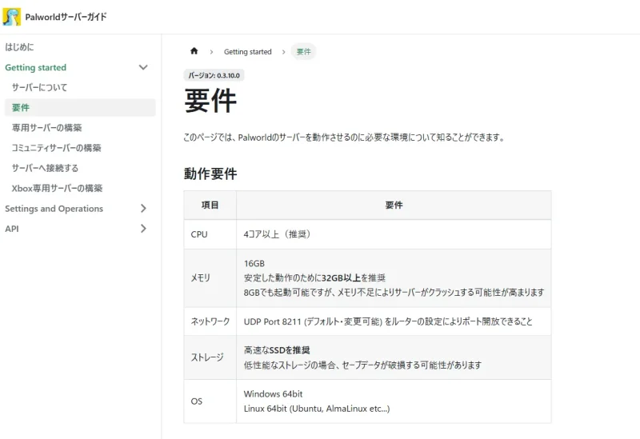Click the OS row label cell
Image resolution: width=640 pixels, height=439 pixels.
tap(210, 401)
